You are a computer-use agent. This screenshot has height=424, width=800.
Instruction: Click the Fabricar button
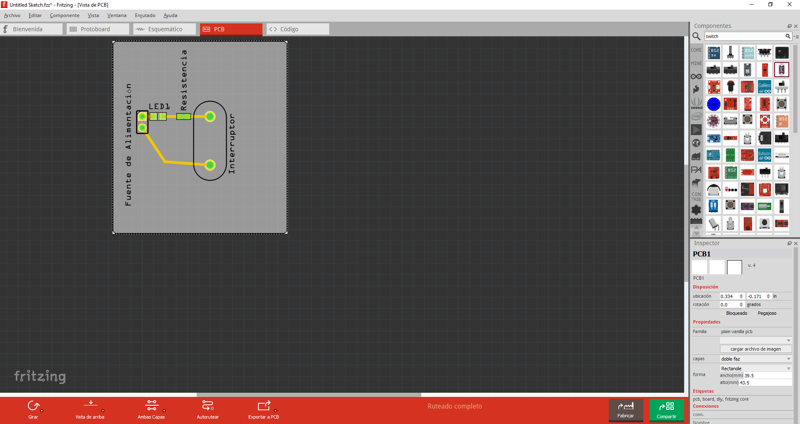[x=625, y=410]
